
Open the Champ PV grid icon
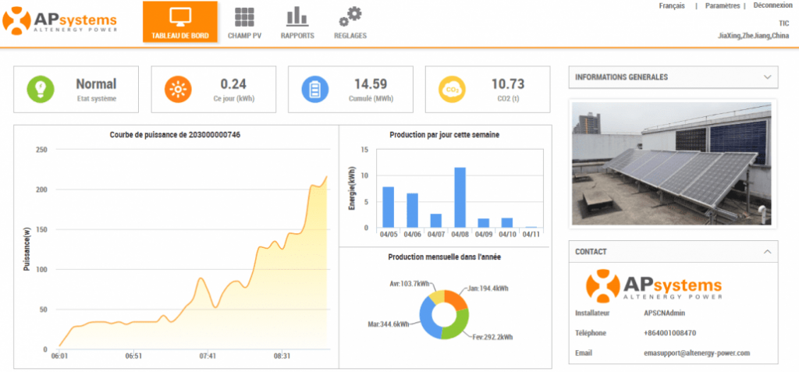coord(244,16)
